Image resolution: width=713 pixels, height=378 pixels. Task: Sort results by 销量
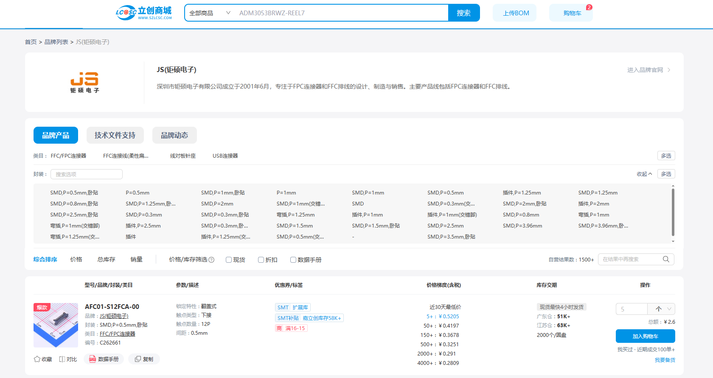click(136, 259)
